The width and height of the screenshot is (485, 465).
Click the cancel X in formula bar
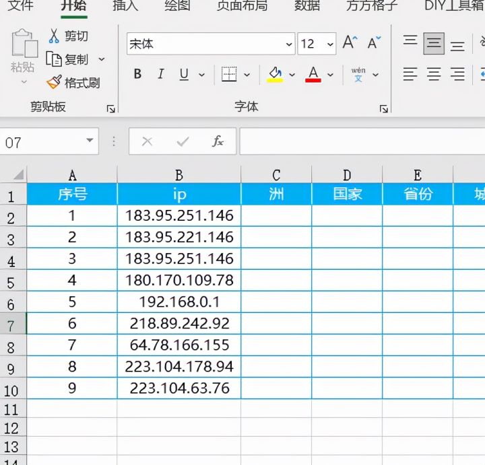point(147,141)
